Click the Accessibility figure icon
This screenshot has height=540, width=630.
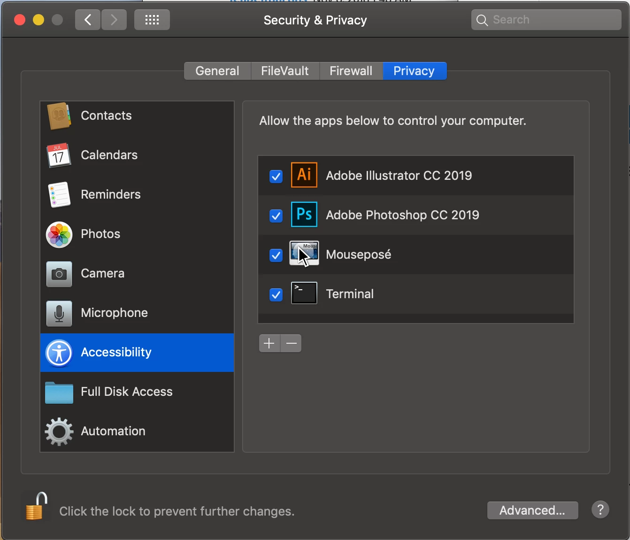pos(59,353)
